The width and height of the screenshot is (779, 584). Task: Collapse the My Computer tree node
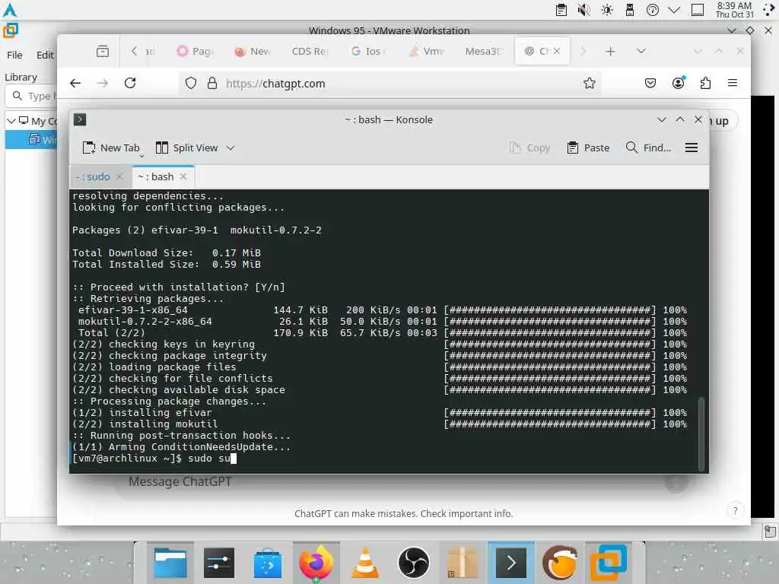tap(11, 121)
